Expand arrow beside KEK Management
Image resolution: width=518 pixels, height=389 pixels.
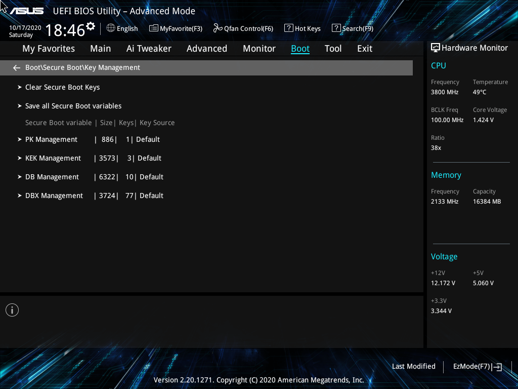click(x=20, y=159)
